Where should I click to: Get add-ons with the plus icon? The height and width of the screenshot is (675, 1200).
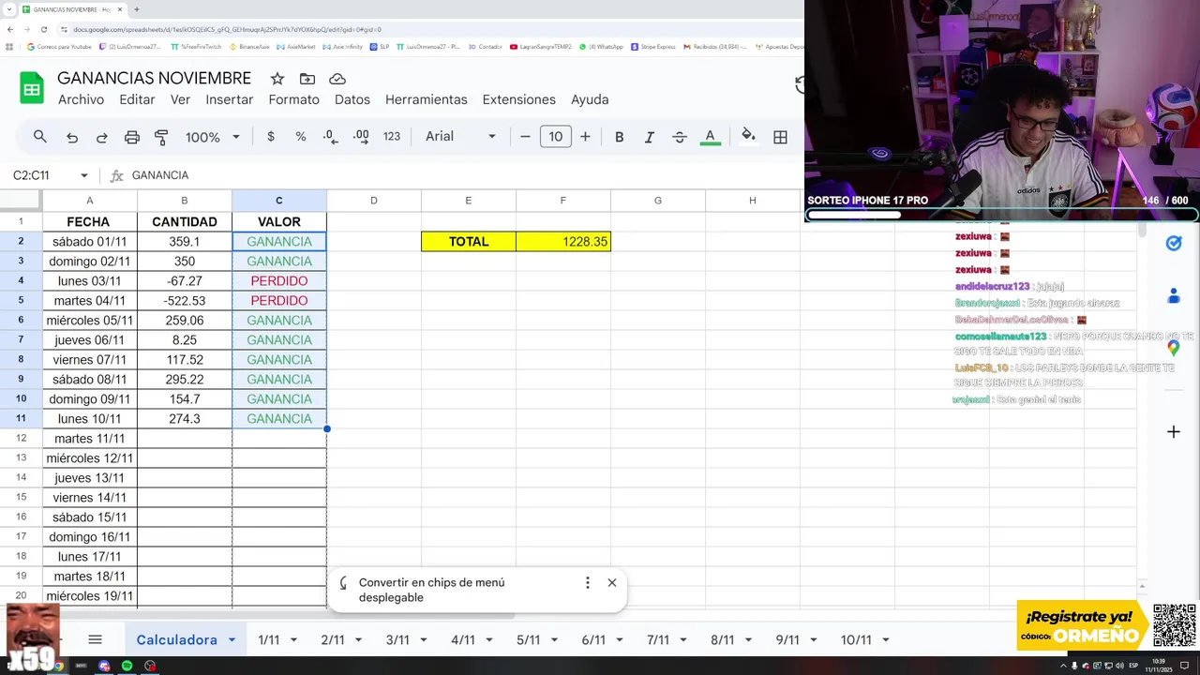pos(1173,431)
